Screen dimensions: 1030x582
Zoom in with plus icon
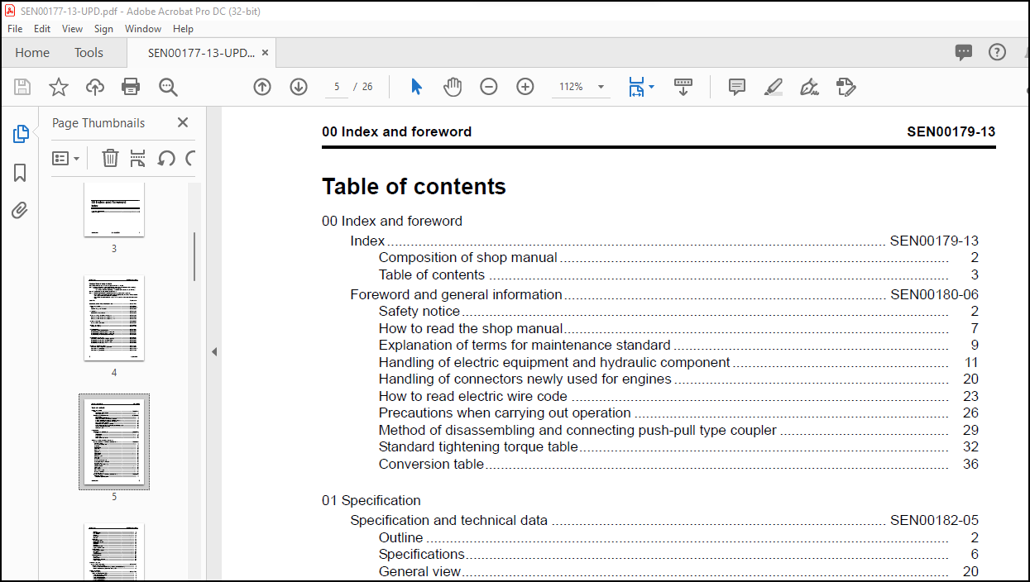pyautogui.click(x=525, y=87)
